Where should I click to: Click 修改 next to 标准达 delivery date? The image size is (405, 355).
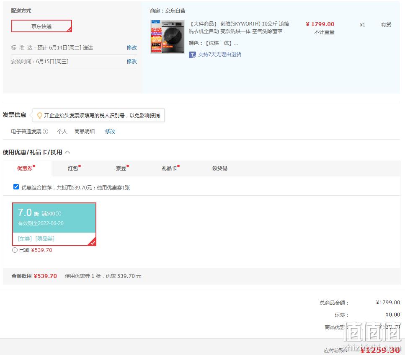coord(132,48)
